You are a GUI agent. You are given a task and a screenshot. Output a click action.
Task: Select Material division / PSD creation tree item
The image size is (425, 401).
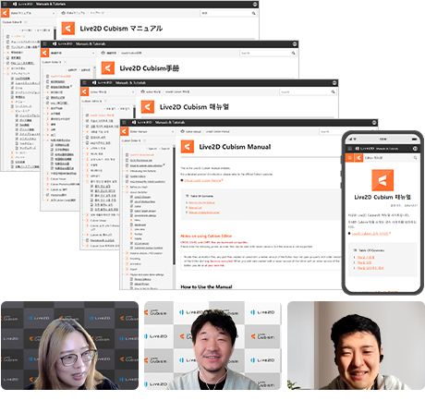point(146,253)
